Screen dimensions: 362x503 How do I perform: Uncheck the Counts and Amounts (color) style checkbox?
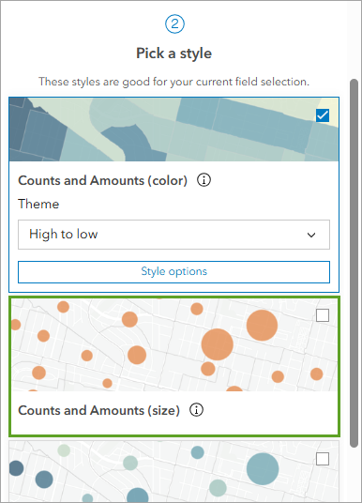click(x=323, y=115)
